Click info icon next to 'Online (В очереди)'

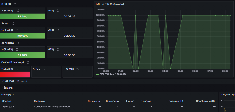pyautogui.click(x=28, y=62)
